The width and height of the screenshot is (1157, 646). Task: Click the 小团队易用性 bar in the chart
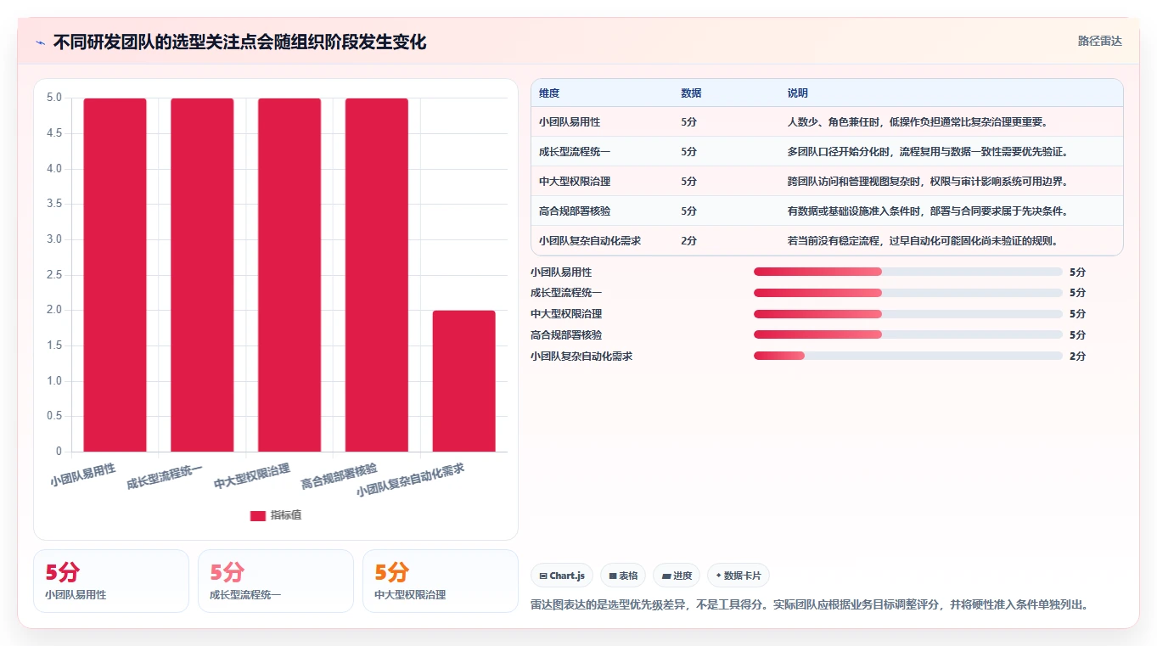[x=115, y=275]
